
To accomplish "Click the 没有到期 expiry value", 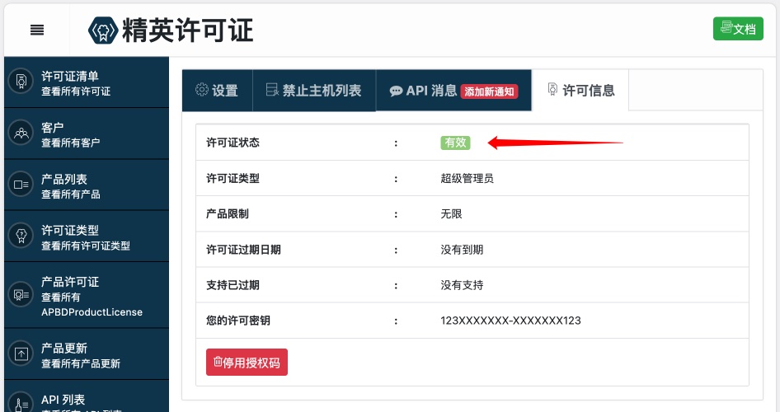I will [462, 250].
